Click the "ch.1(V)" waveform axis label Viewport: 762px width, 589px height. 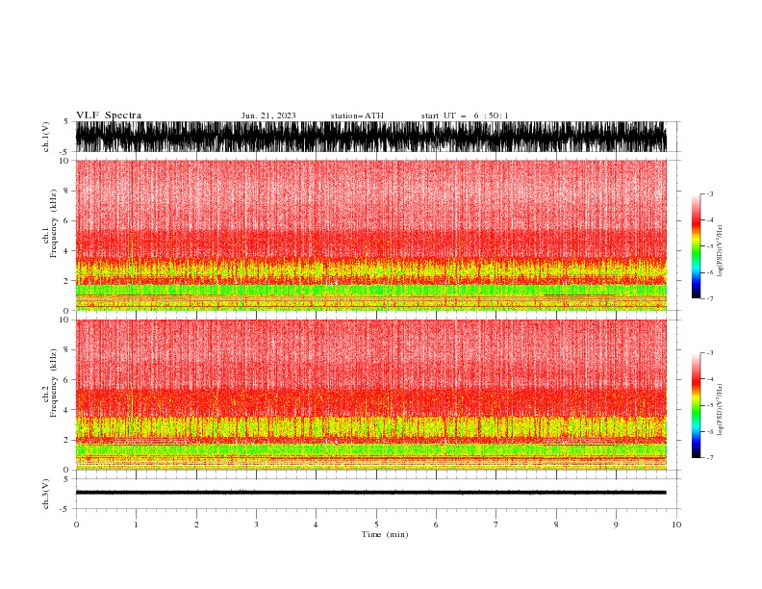(x=46, y=137)
